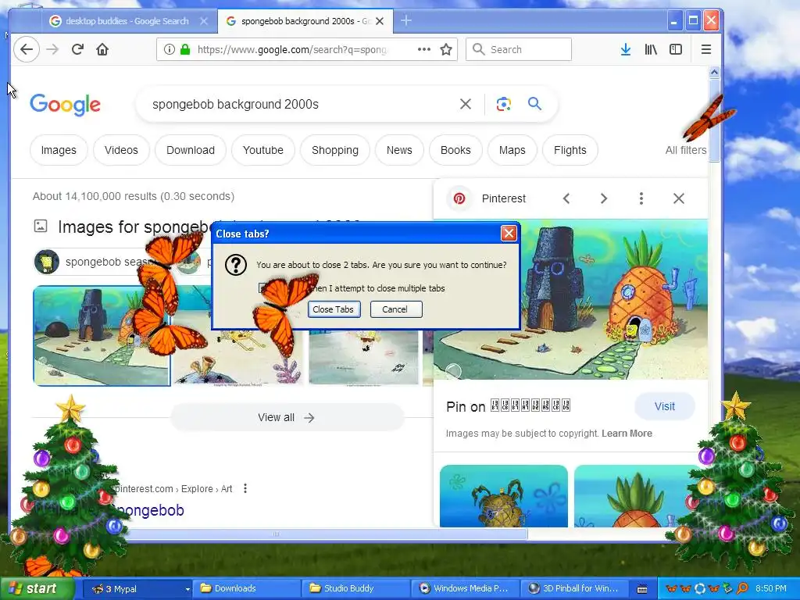Focus the toolbar Search field

click(519, 49)
